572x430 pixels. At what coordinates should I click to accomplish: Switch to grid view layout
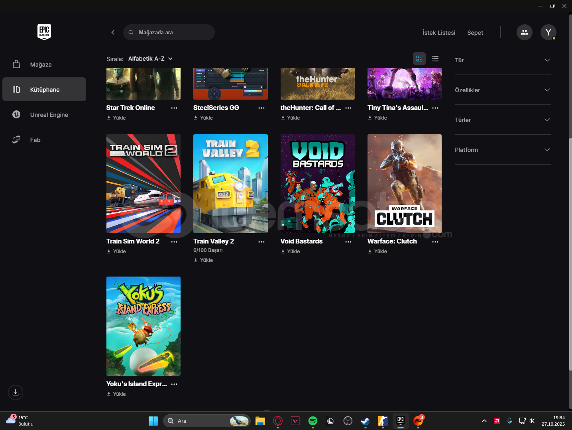[x=419, y=59]
